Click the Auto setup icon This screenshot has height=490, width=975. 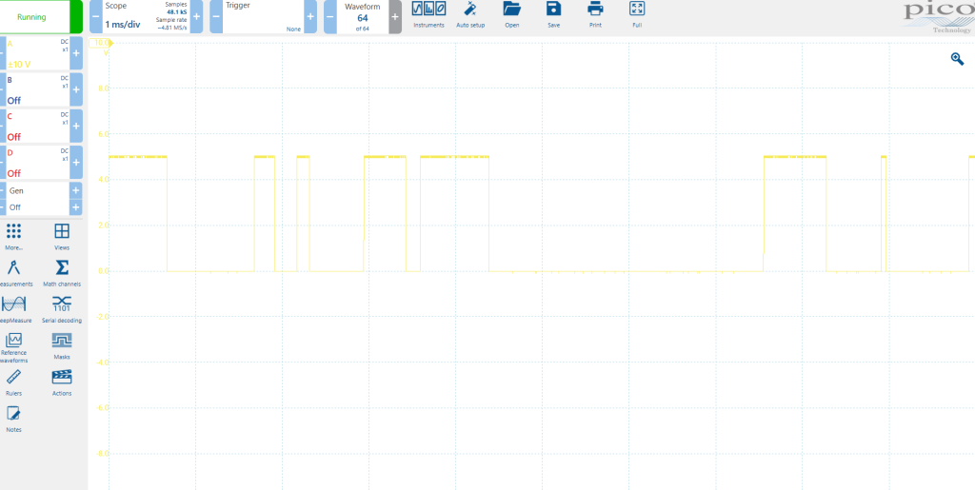(469, 12)
